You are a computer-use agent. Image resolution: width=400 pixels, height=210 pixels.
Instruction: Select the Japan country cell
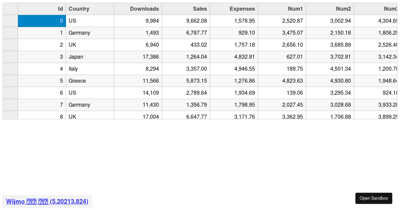point(90,57)
